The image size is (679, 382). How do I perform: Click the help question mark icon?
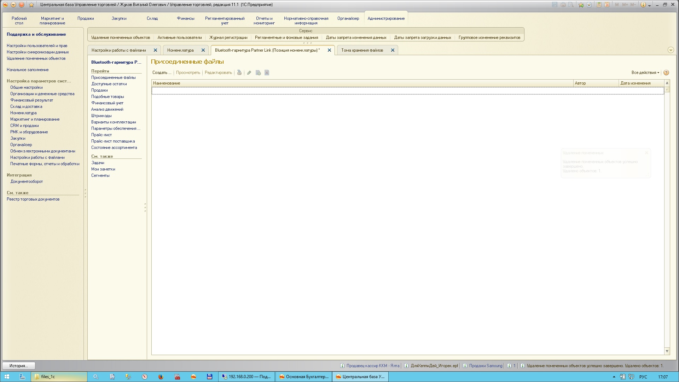666,73
